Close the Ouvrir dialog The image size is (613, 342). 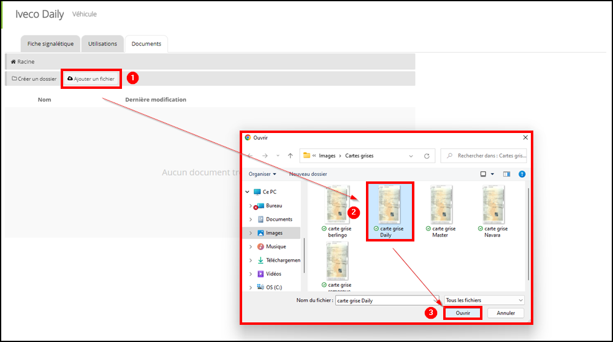click(x=525, y=137)
